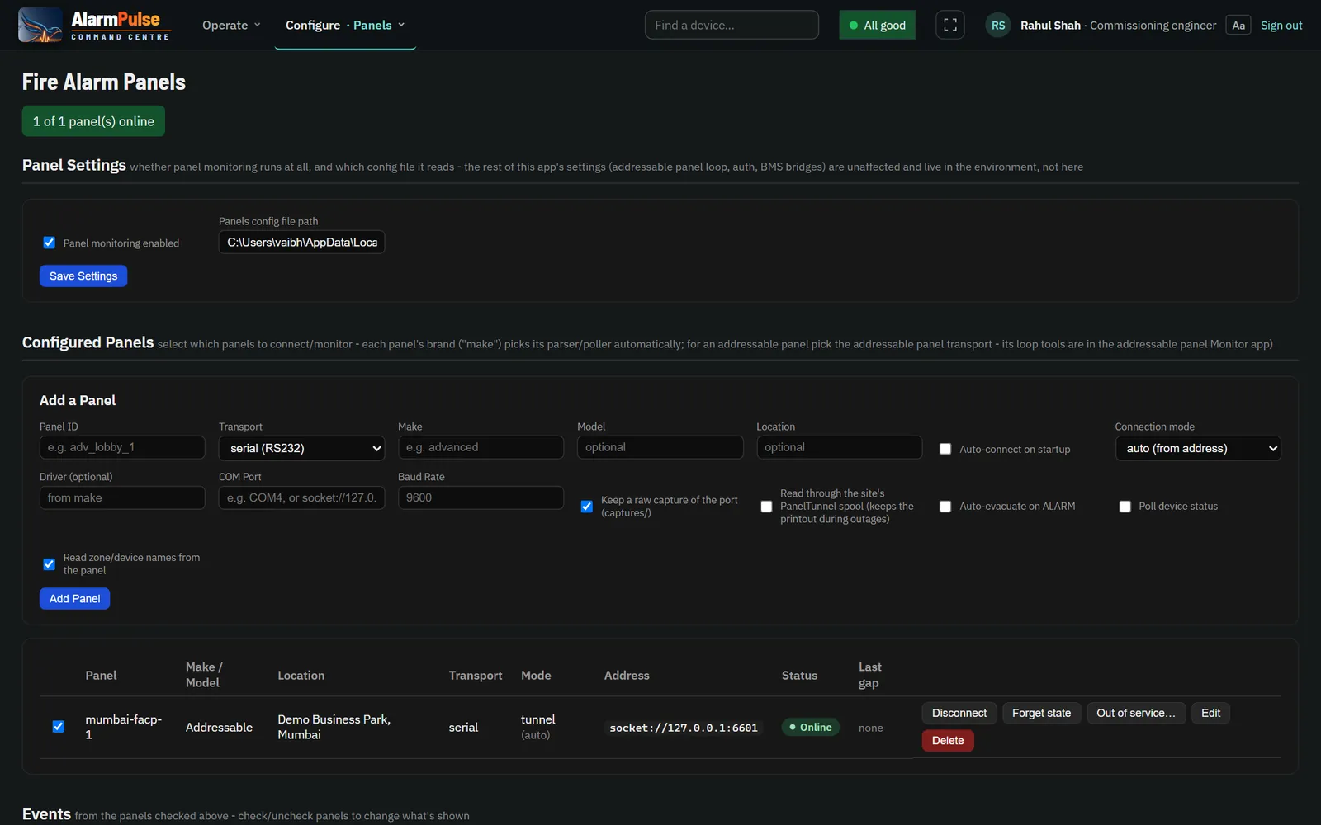Click Out of service… button

coord(1136,713)
